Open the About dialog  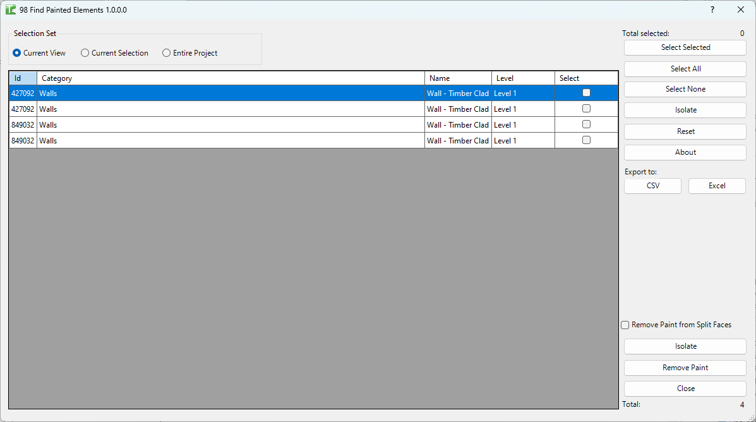click(x=685, y=152)
